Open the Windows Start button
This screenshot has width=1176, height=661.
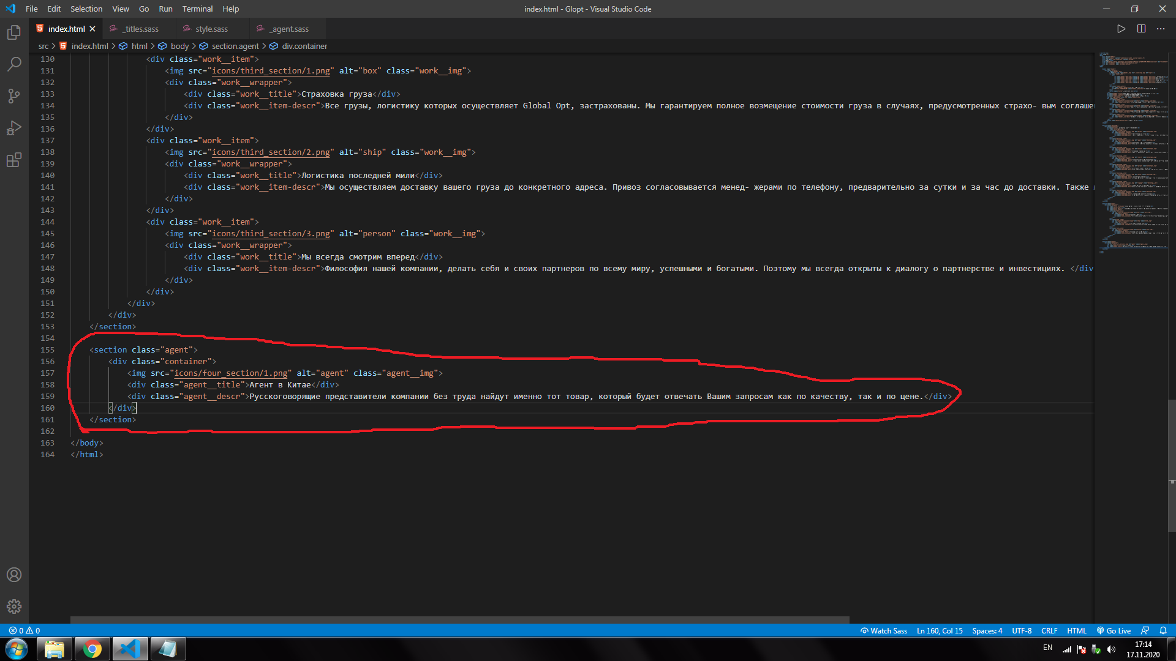click(x=17, y=649)
